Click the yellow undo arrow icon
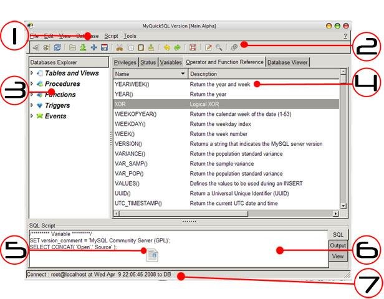This screenshot has width=384, height=299. point(167,47)
